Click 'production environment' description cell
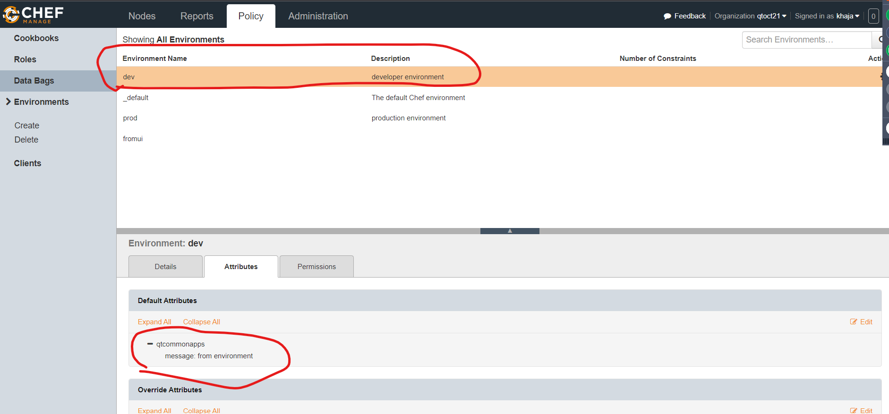Image resolution: width=889 pixels, height=414 pixels. click(409, 118)
